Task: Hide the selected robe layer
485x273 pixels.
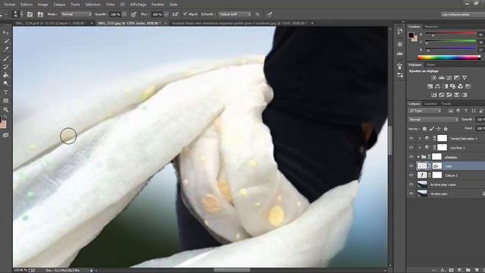Action: tap(411, 166)
